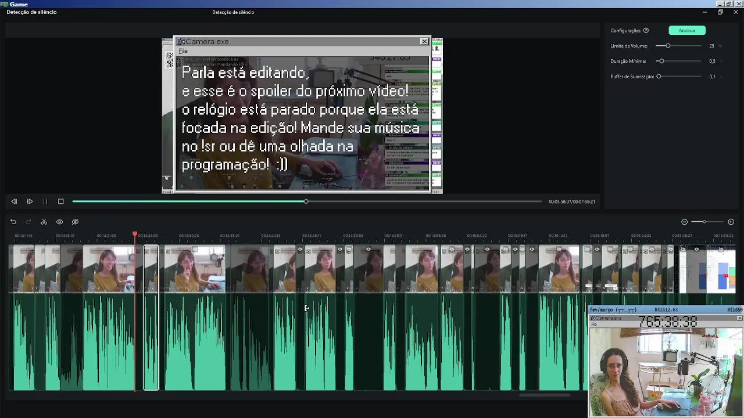Click the red playhead marker on ruler
This screenshot has width=744, height=418.
coord(135,235)
